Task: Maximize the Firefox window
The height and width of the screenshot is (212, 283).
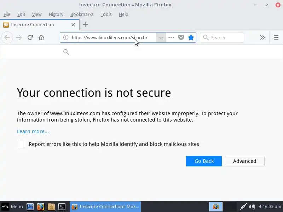Action: [x=267, y=5]
